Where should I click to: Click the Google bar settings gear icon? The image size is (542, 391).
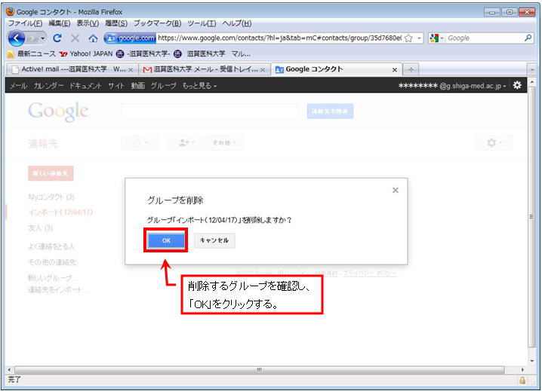click(x=517, y=85)
